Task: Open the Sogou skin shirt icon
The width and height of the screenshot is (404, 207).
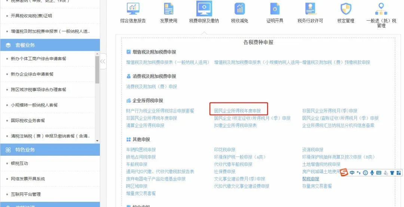Action: (x=392, y=173)
